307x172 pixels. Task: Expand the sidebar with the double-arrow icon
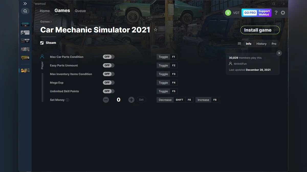click(x=25, y=4)
